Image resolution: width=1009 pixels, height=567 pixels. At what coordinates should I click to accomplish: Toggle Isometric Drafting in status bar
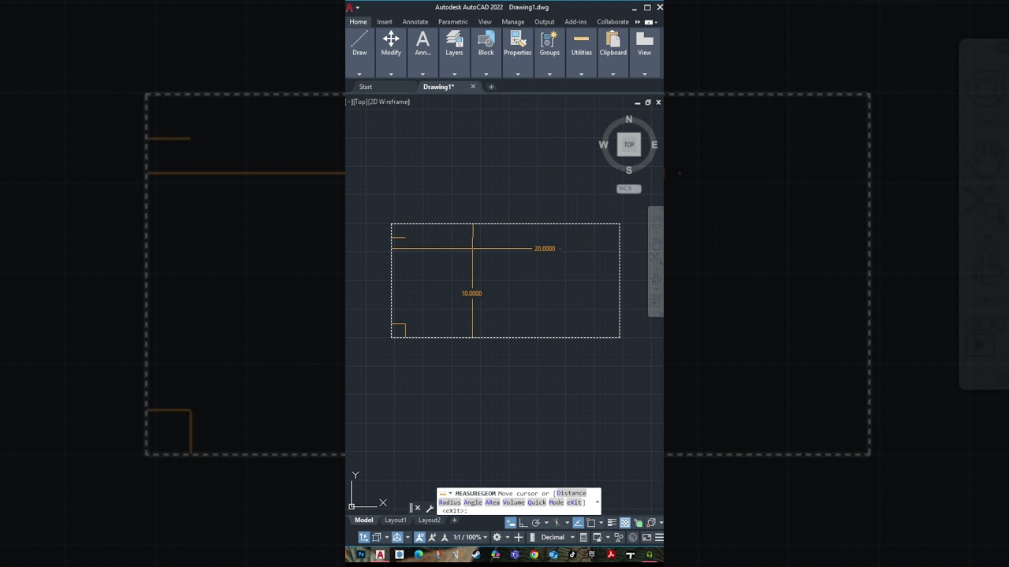[557, 523]
